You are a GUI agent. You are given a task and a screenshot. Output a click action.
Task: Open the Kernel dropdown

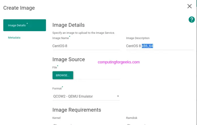tap(86, 124)
